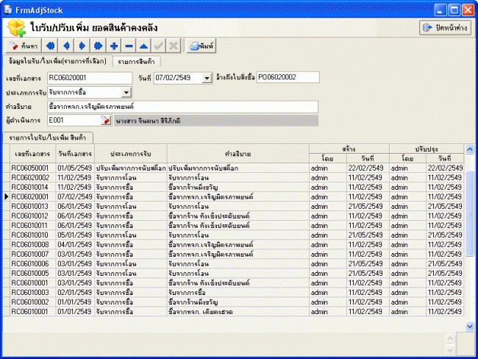Go to the previous record
This screenshot has width=478, height=359.
66,46
